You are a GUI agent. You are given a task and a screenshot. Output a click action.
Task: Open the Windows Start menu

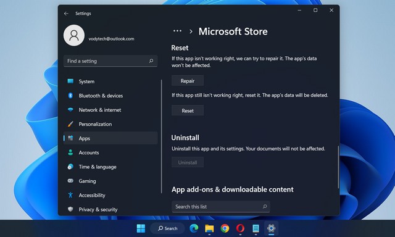(141, 228)
